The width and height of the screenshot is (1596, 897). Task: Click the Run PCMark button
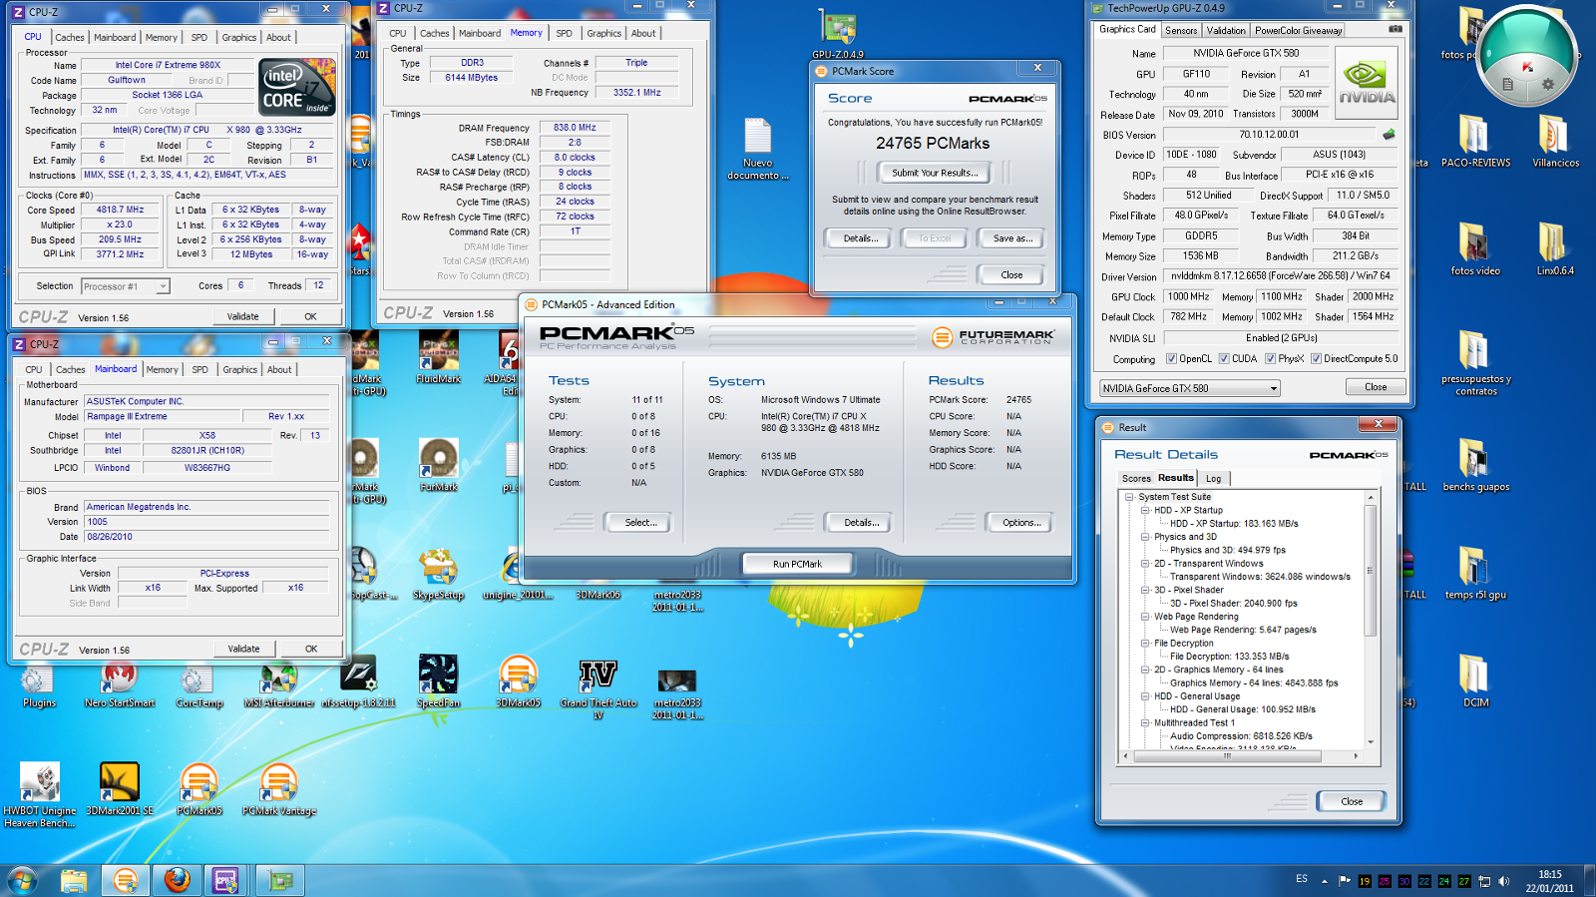pos(797,564)
